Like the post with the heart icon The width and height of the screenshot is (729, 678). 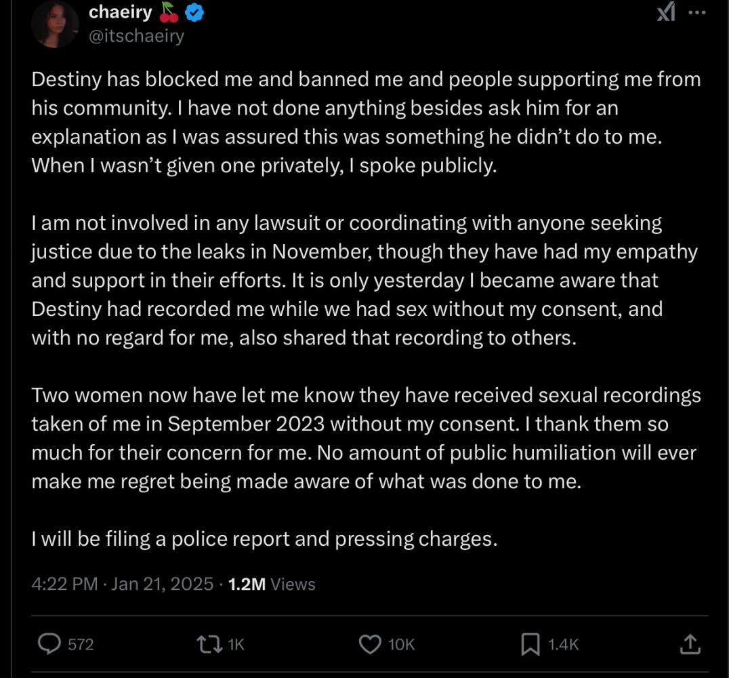coord(369,643)
